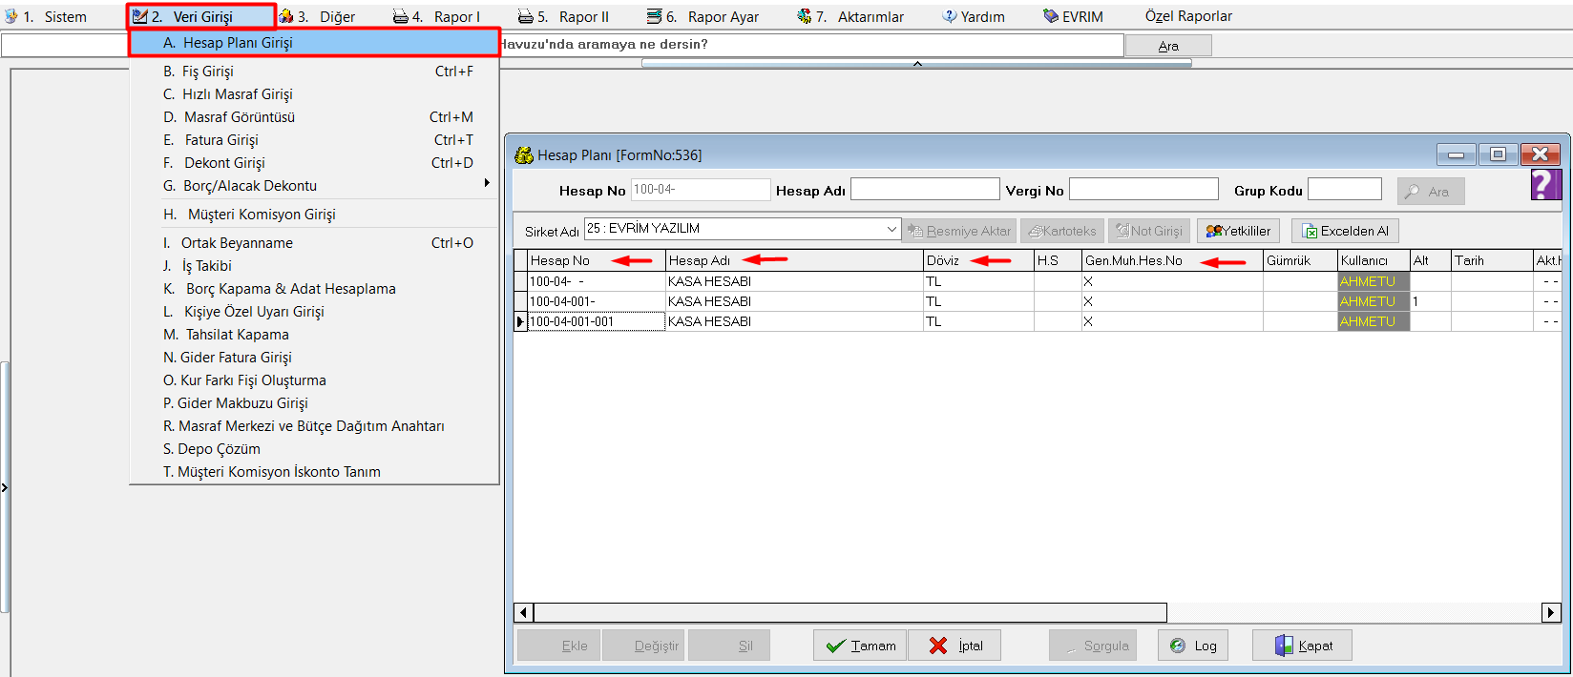Expand the Şirket Adı dropdown
The width and height of the screenshot is (1573, 677).
[x=891, y=229]
